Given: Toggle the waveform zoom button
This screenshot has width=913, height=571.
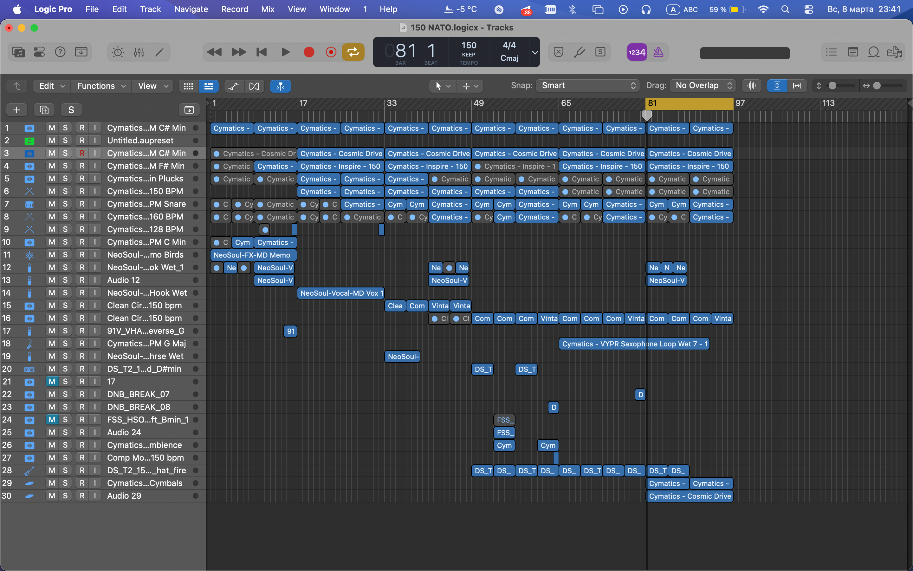Looking at the screenshot, I should 751,86.
